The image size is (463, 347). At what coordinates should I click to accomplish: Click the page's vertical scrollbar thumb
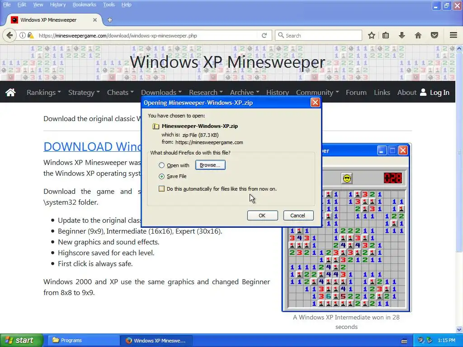[459, 152]
